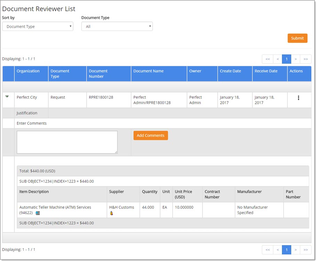Jump to last page in top pagination
Image resolution: width=317 pixels, height=262 pixels.
click(x=306, y=59)
